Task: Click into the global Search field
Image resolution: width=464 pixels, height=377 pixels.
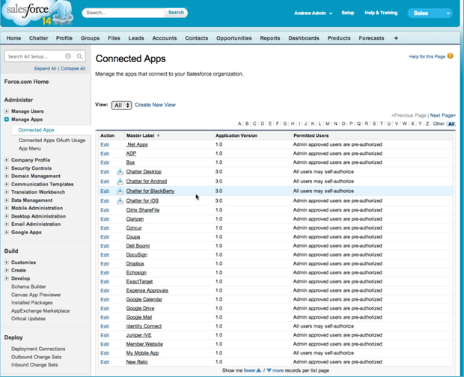Action: tap(123, 13)
